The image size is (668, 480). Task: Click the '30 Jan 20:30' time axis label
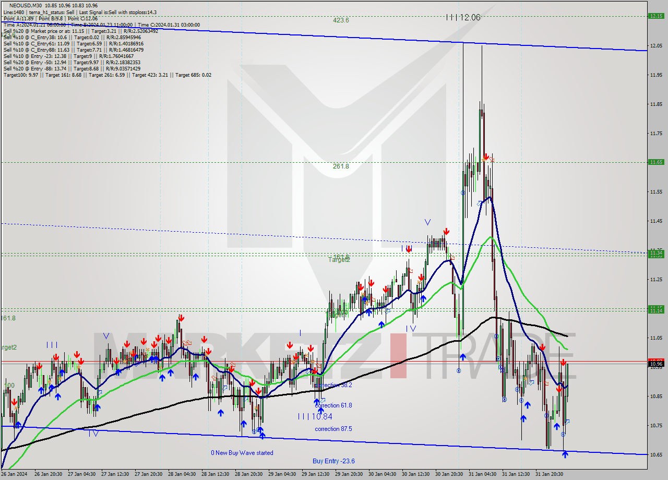(x=449, y=474)
